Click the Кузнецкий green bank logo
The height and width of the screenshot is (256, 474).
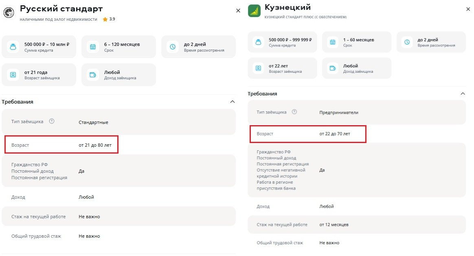point(254,11)
